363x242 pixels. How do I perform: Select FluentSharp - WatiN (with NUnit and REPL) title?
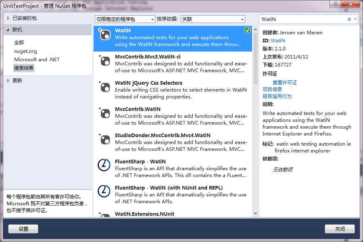[x=169, y=188]
